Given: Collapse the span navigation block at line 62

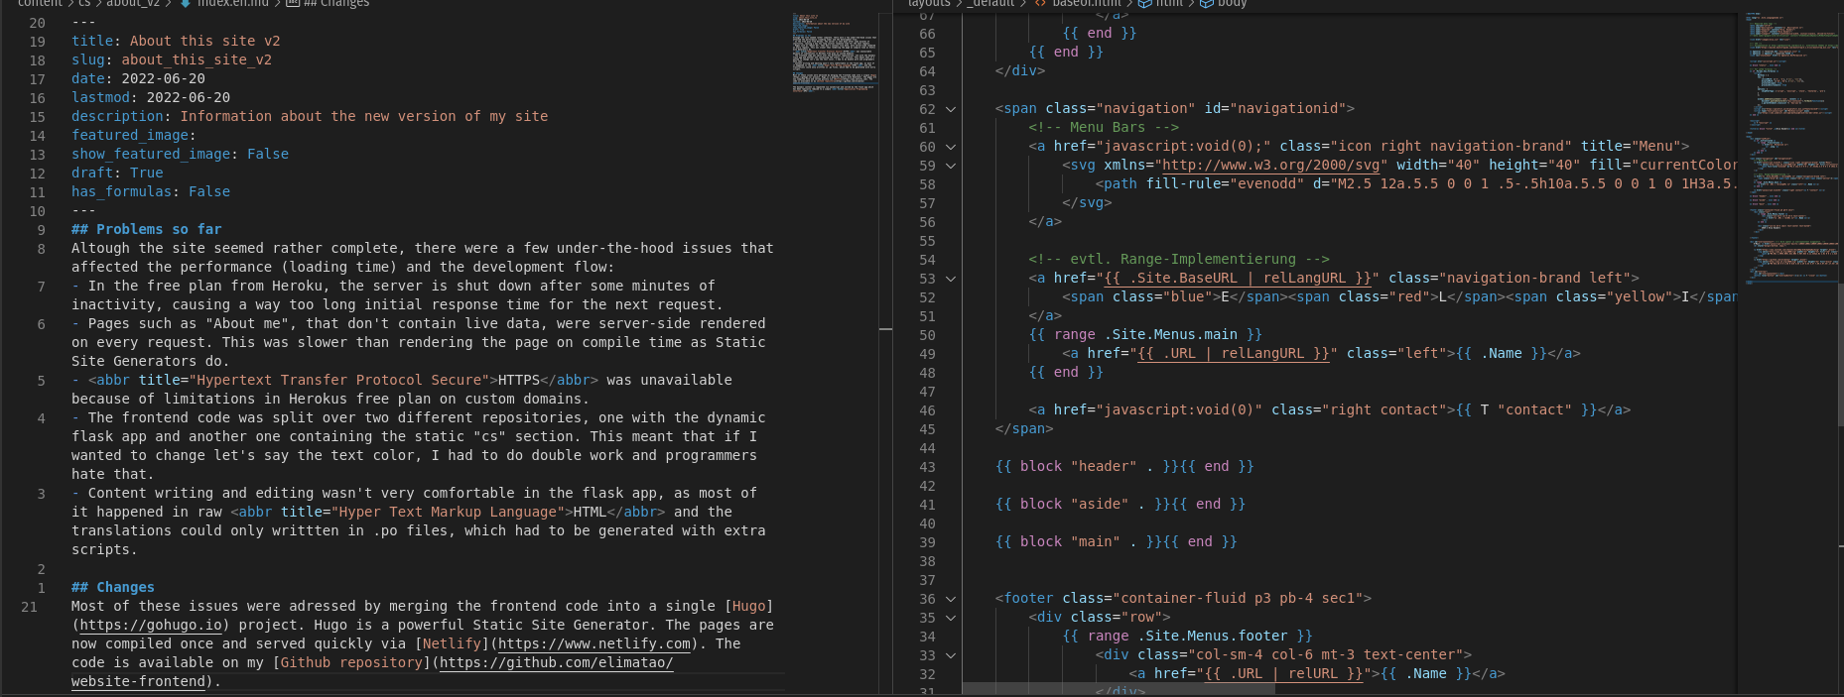Looking at the screenshot, I should [950, 109].
